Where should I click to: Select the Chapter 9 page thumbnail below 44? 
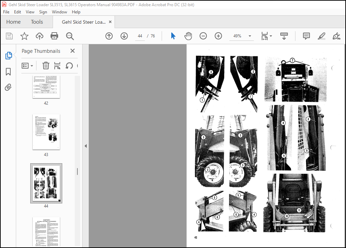tap(46, 232)
